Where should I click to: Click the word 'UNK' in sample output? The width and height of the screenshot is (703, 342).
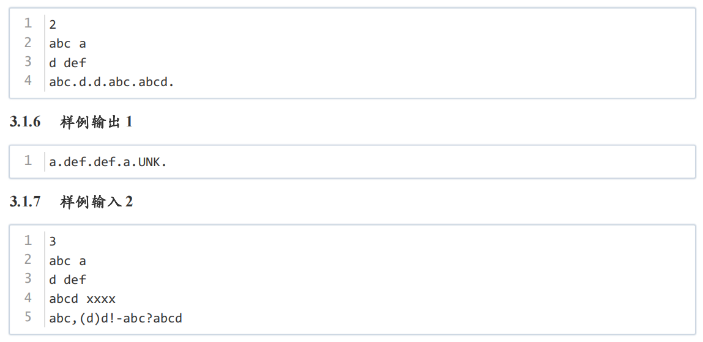coord(149,162)
